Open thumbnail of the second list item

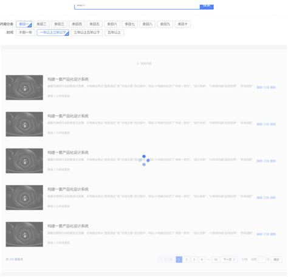click(x=24, y=124)
